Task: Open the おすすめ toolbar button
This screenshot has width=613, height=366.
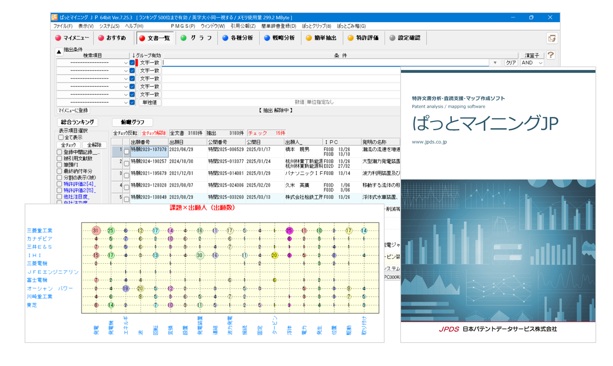Action: tap(112, 38)
